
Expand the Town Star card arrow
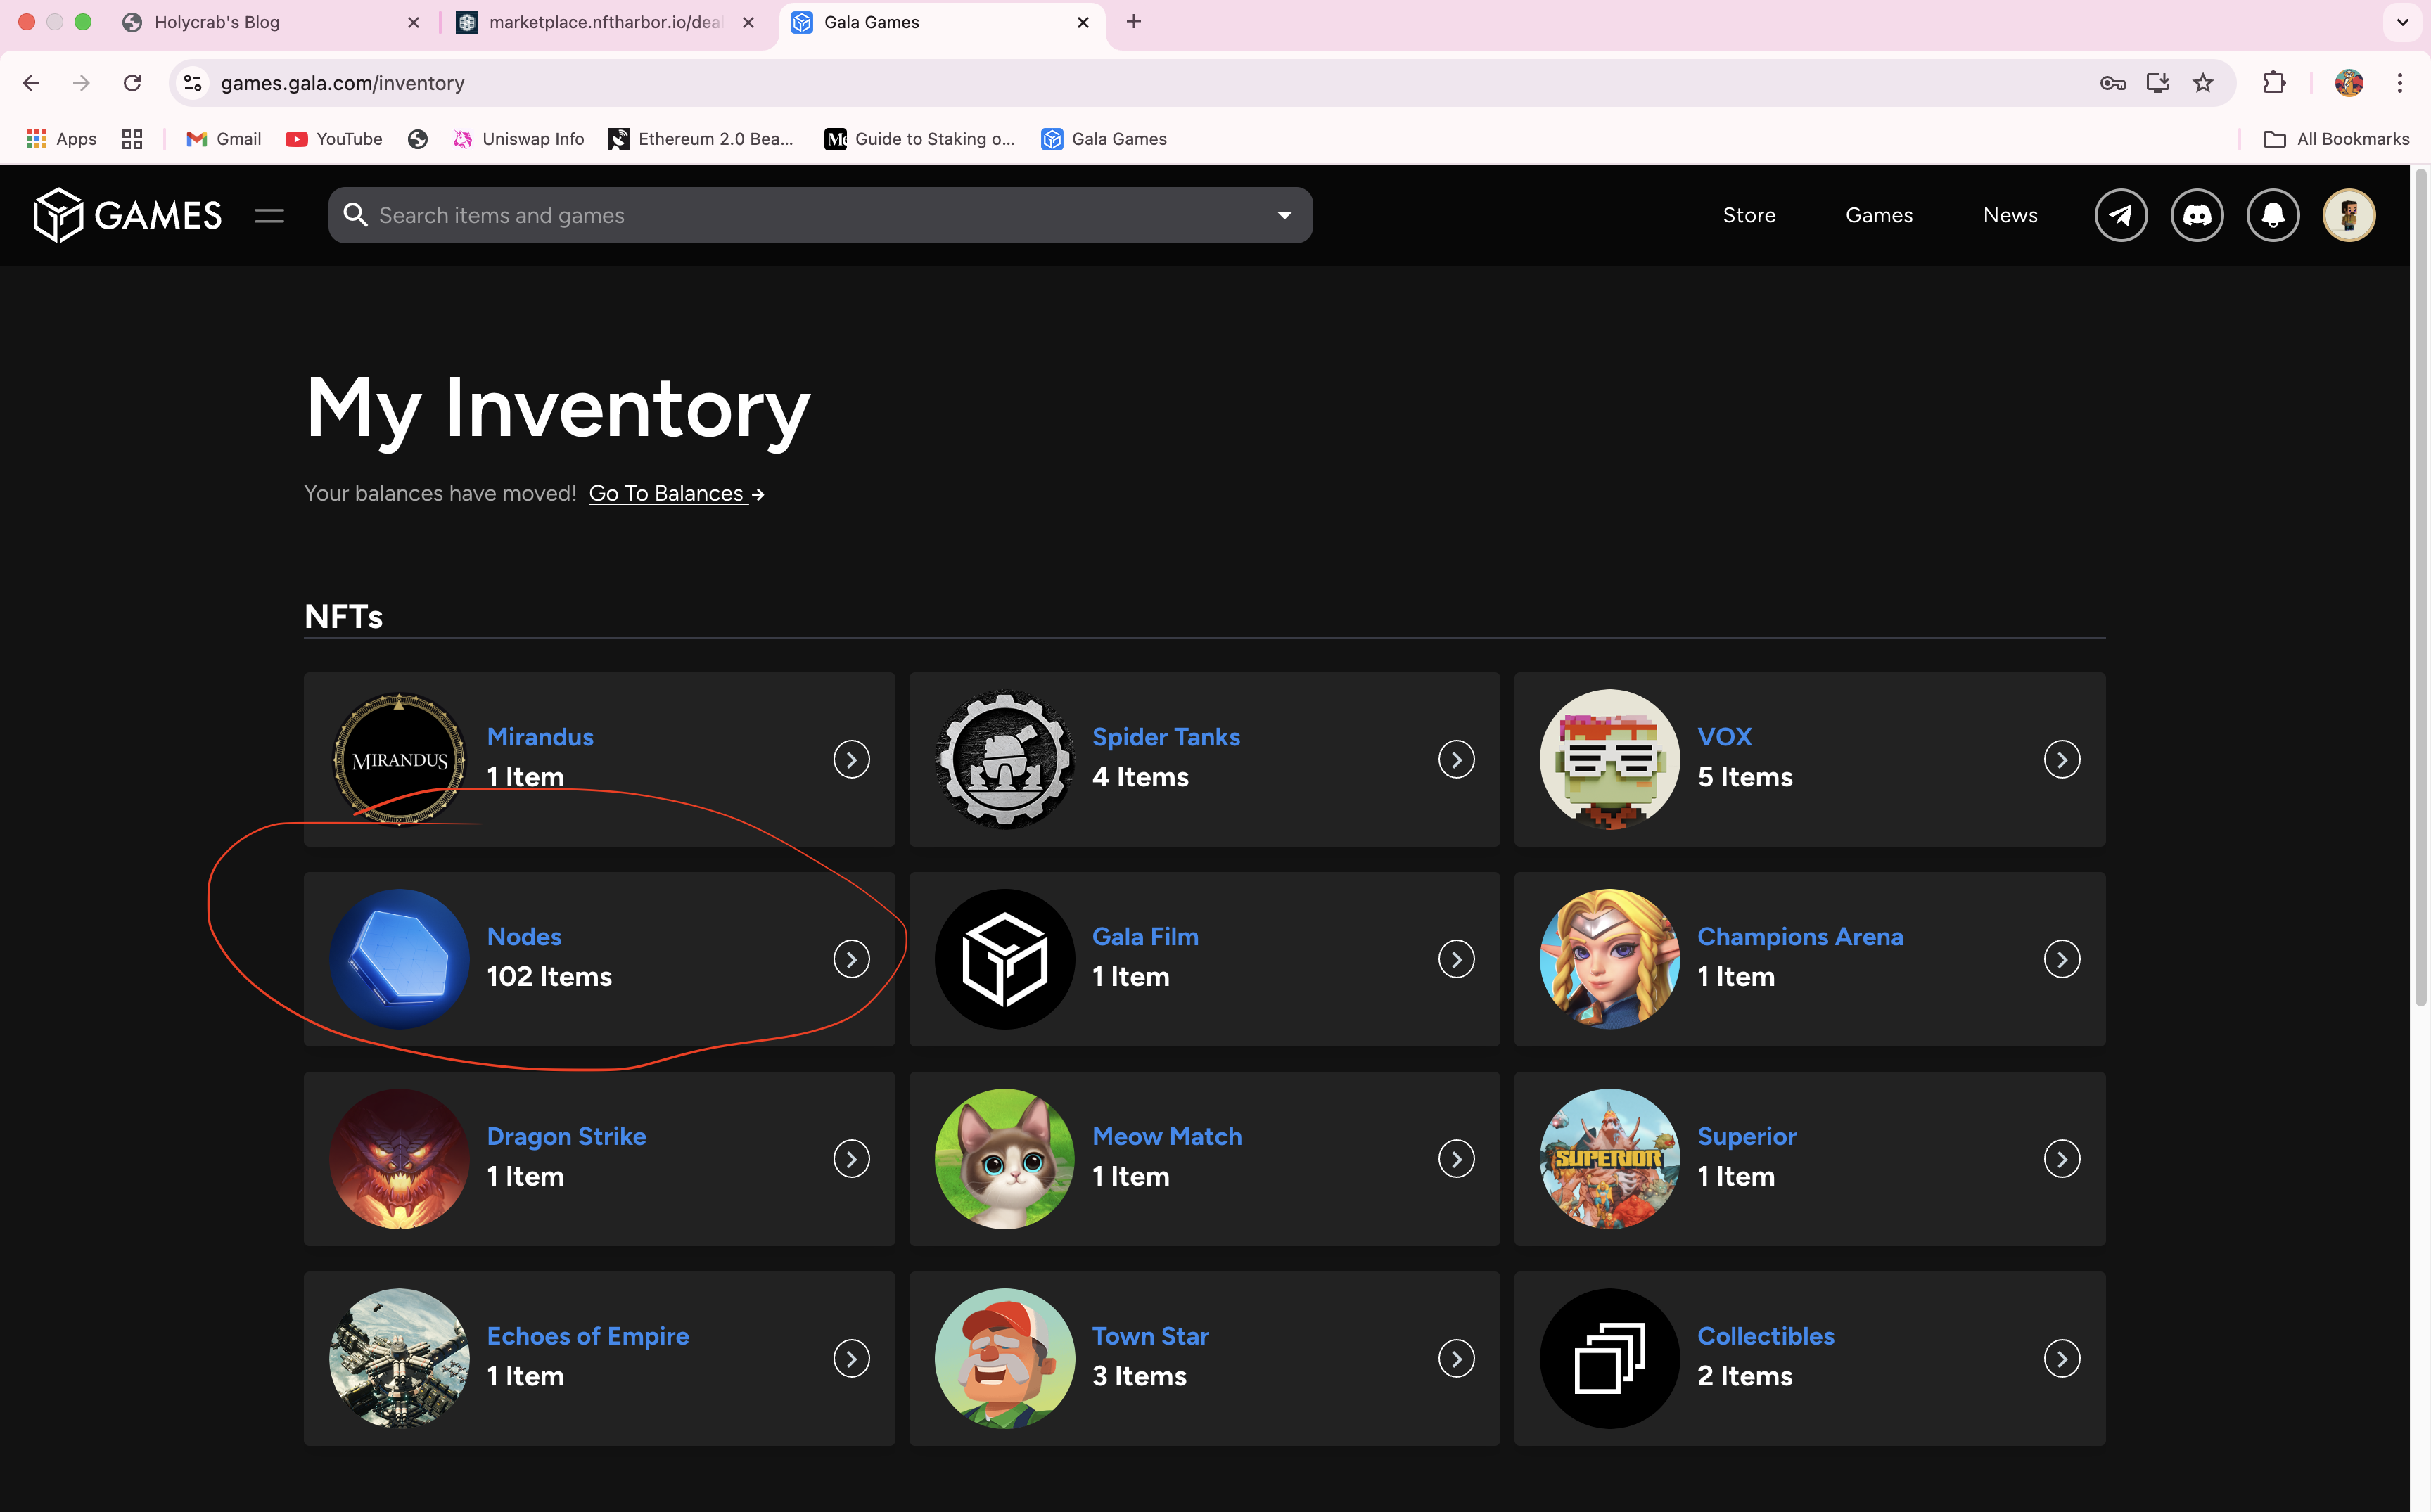click(1456, 1358)
